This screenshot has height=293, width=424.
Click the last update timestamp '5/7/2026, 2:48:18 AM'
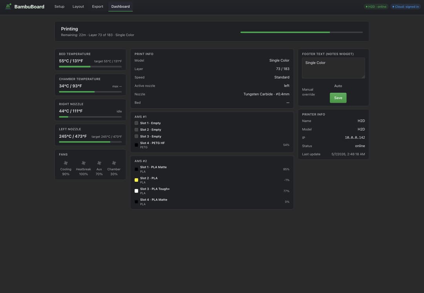tap(348, 154)
